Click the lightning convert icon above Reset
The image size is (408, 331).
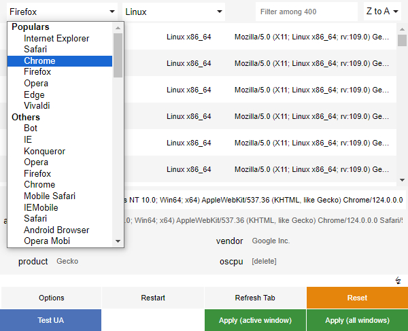pos(398,280)
